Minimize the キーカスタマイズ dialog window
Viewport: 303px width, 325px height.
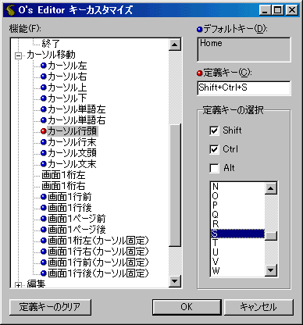point(266,10)
